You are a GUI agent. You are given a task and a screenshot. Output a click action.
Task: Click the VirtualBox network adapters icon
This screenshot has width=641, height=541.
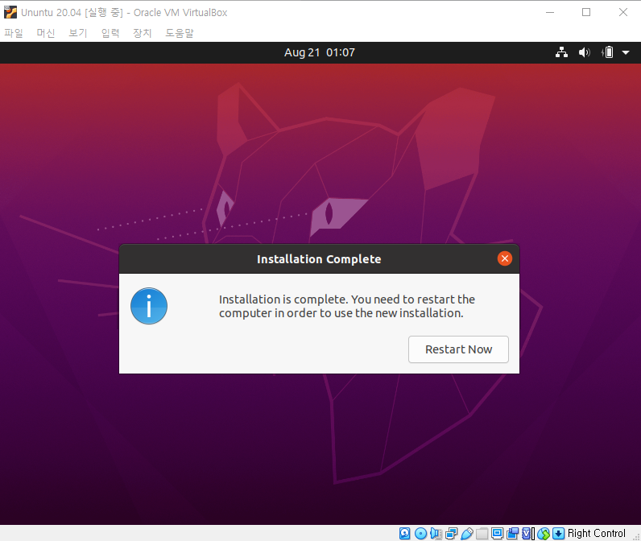451,533
